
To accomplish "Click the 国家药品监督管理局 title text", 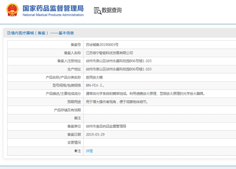I will [x=53, y=8].
